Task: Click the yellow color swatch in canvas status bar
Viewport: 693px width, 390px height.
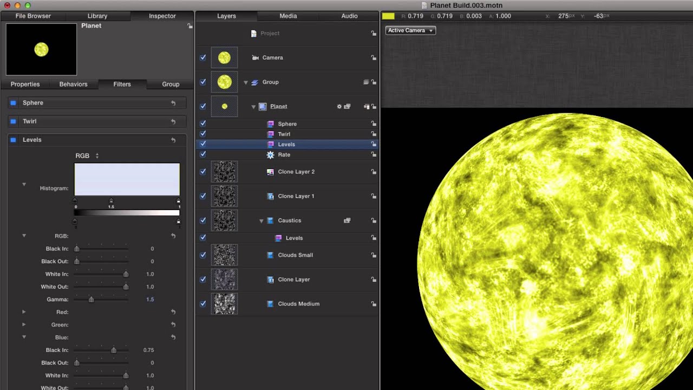Action: coord(388,16)
